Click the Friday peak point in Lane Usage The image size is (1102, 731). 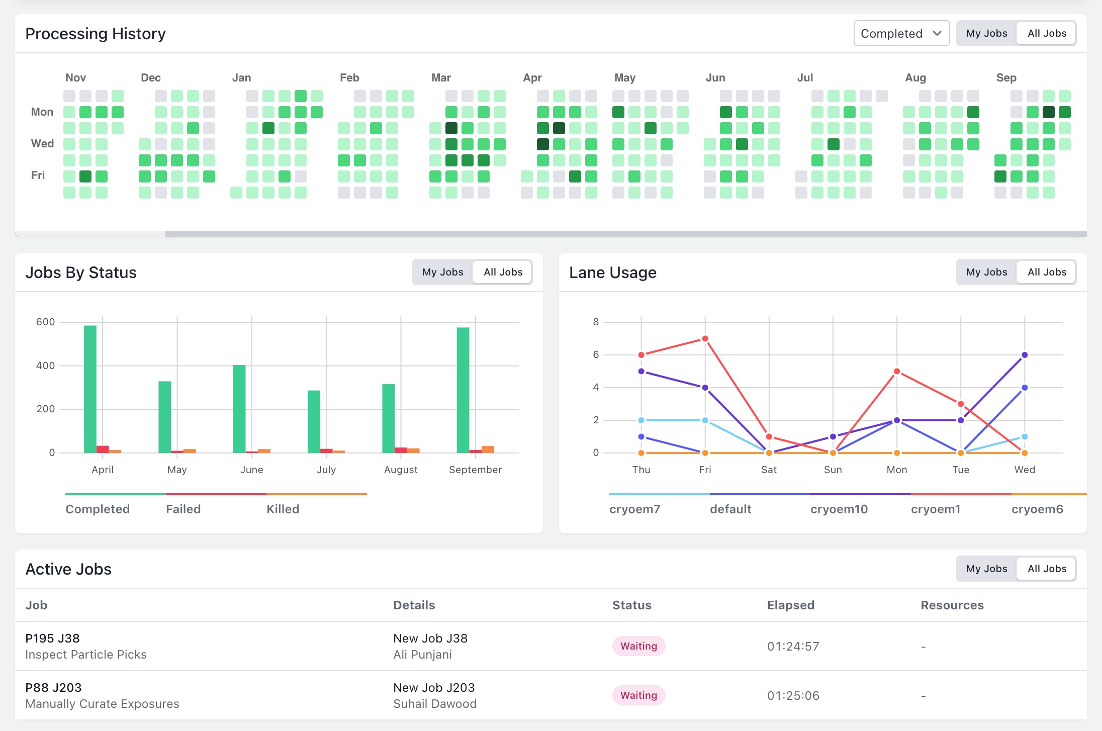(705, 339)
